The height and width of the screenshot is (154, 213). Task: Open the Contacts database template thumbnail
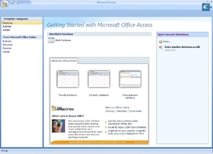99,79
